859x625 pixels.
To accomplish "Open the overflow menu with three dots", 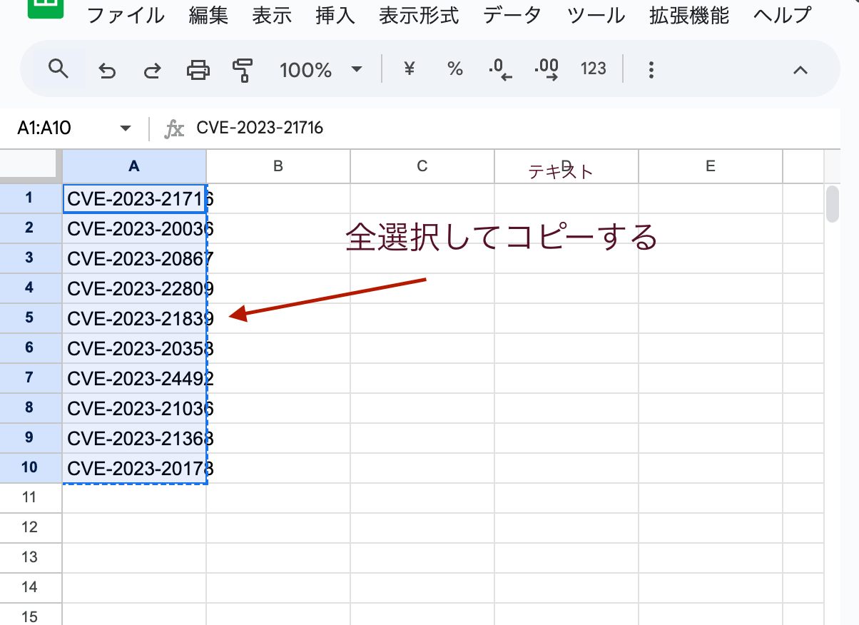I will tap(651, 69).
